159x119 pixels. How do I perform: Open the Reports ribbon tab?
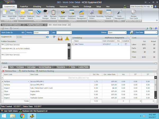[x=76, y=6]
